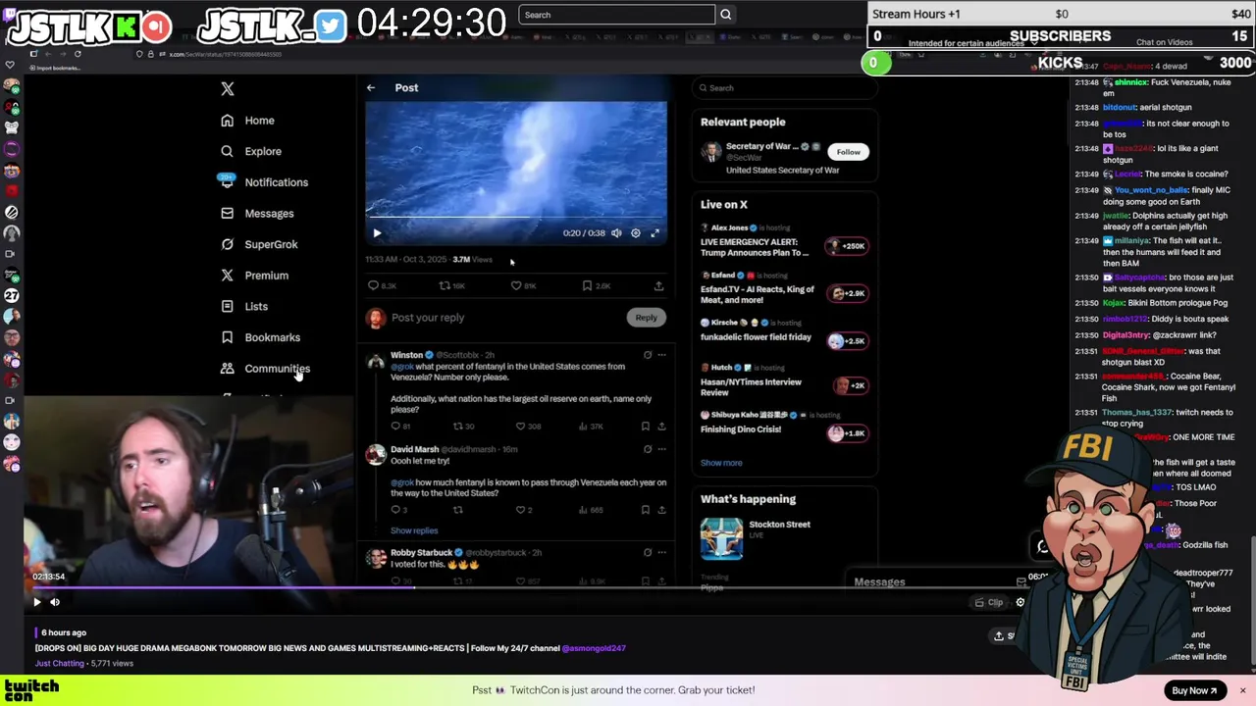Click the comment icon on David Marsh's reply
Viewport: 1256px width, 706px height.
pos(395,510)
